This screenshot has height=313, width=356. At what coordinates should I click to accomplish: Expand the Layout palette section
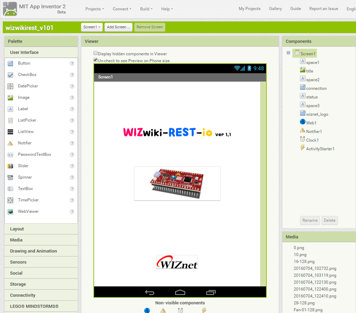[x=41, y=229]
